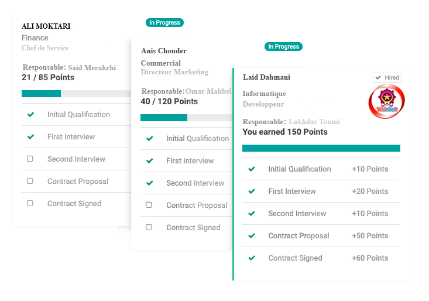Check Anis Chouder's Contract Signed checkbox

[x=149, y=227]
